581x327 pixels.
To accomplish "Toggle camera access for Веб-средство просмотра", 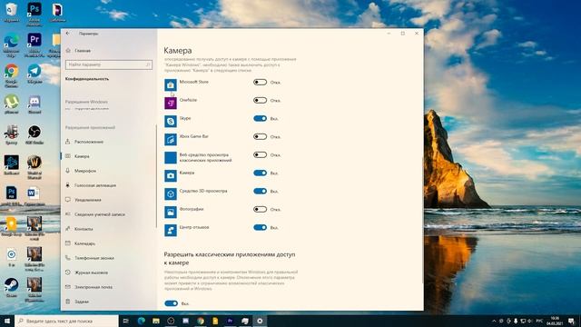I will coord(260,154).
